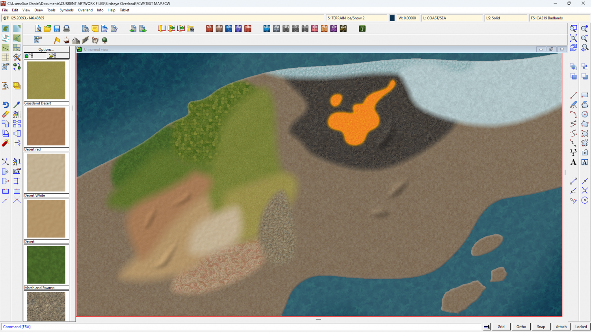This screenshot has width=591, height=332.
Task: Click the sailing ship symbols icon
Action: pyautogui.click(x=67, y=40)
